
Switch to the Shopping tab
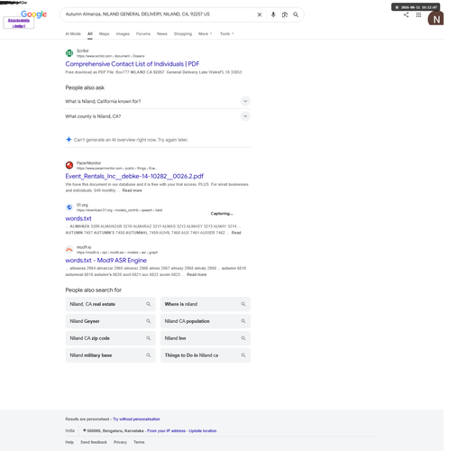(183, 33)
